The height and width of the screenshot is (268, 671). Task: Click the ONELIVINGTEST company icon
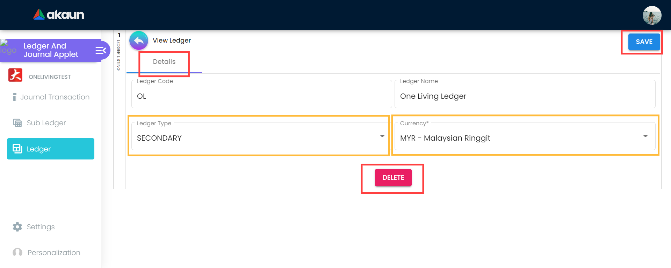tap(15, 75)
